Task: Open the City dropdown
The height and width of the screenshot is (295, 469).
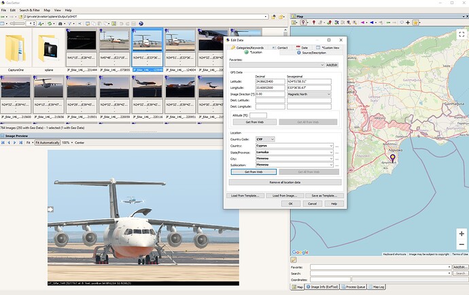Action: coord(331,159)
